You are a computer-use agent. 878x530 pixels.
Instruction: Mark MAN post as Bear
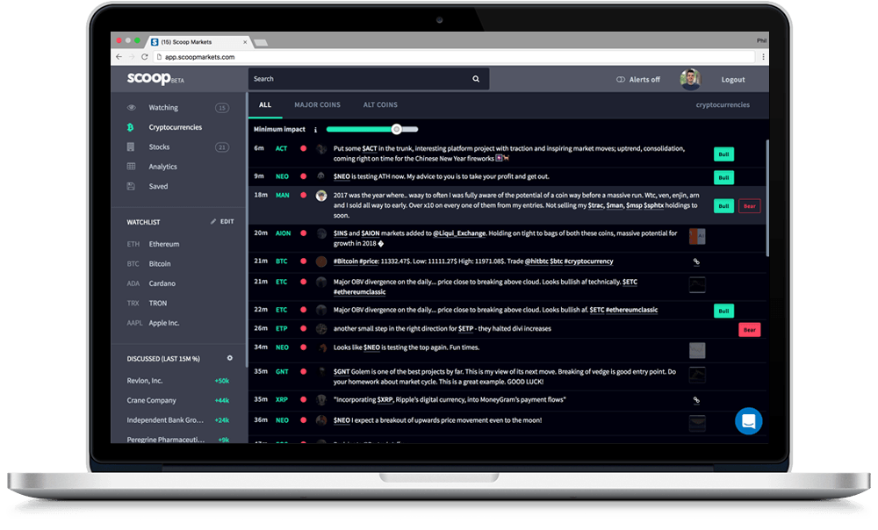pos(749,206)
